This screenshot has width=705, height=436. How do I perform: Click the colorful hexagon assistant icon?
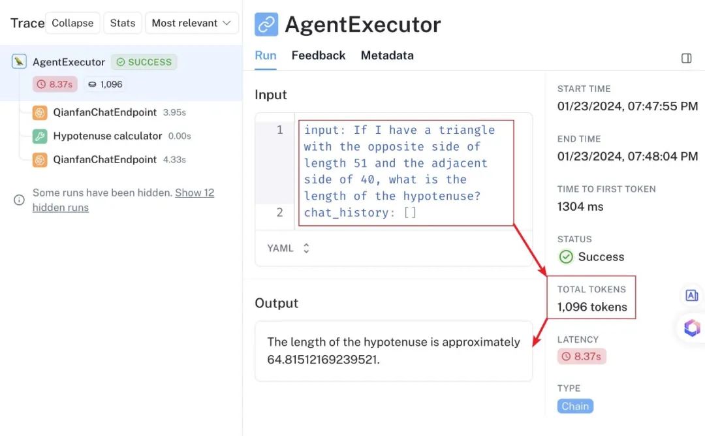692,328
